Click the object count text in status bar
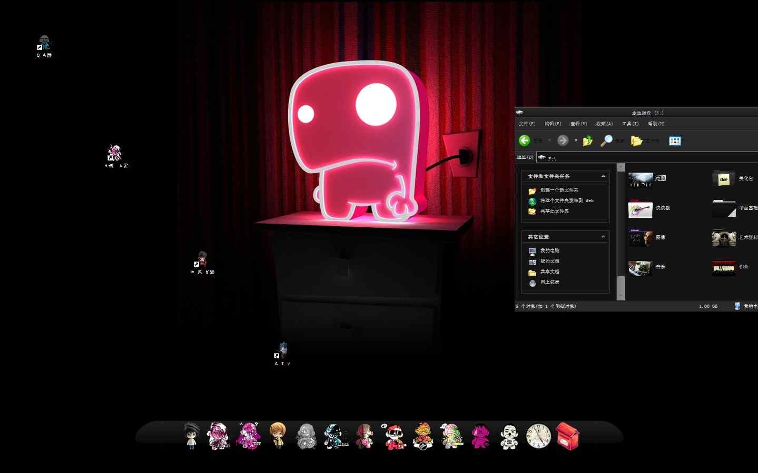Screen dimensions: 758x473 pyautogui.click(x=546, y=306)
